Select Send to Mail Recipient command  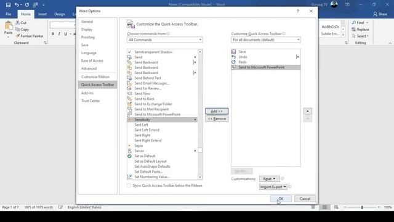(162, 109)
